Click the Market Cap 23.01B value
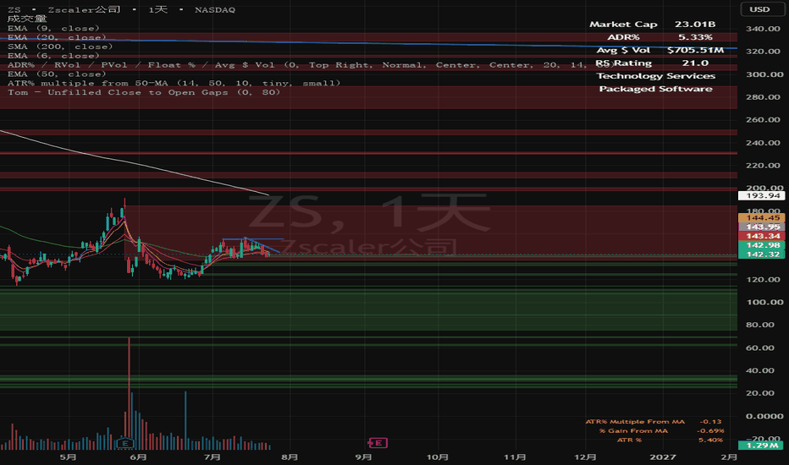The width and height of the screenshot is (789, 465). point(695,25)
